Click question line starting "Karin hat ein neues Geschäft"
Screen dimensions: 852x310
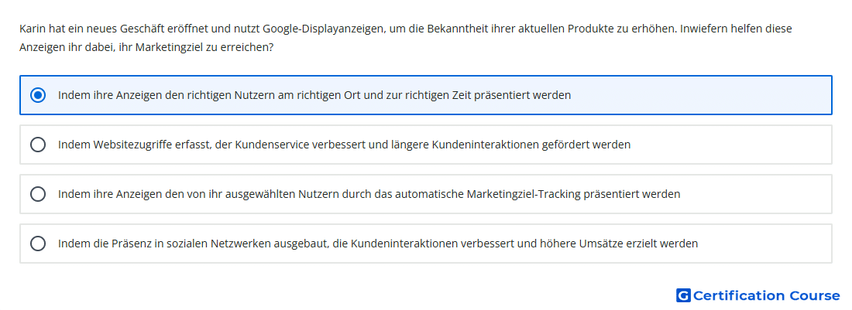405,29
